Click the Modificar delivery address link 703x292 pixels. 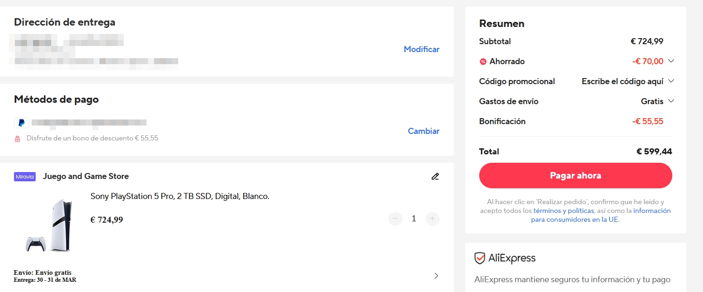[x=422, y=49]
